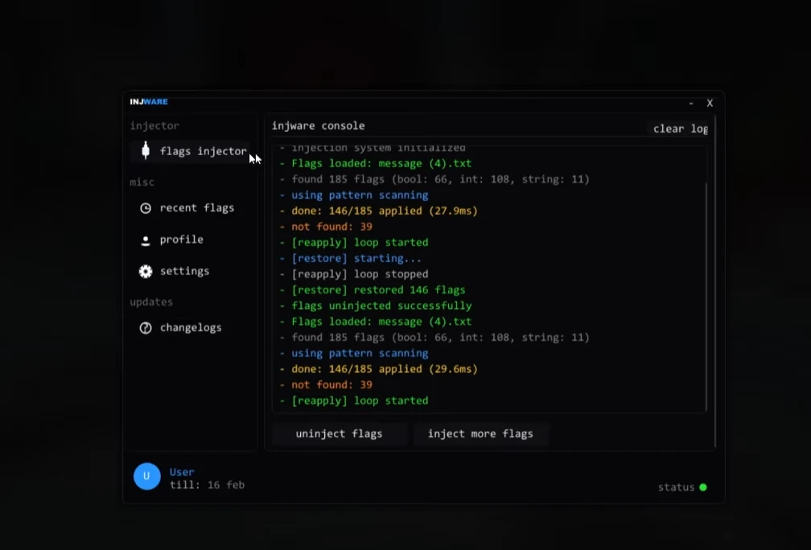Click the blue User avatar circle
811x550 pixels.
[x=147, y=476]
